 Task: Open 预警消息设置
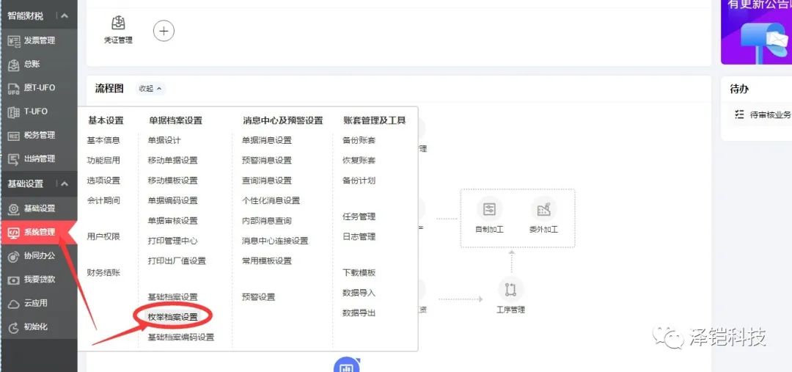coord(267,160)
